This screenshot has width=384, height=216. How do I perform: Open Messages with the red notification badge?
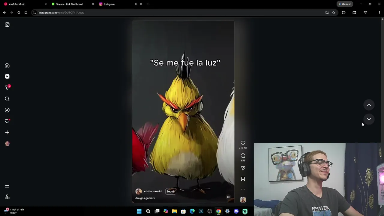pyautogui.click(x=7, y=88)
